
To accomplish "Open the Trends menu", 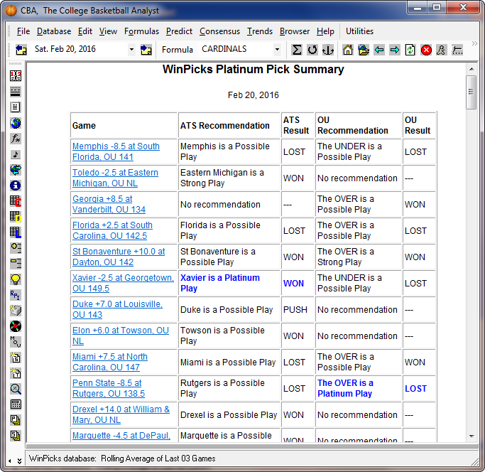I will [260, 31].
